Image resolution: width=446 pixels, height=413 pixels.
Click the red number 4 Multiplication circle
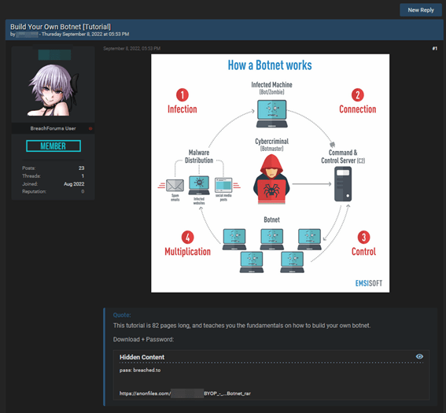pos(187,238)
